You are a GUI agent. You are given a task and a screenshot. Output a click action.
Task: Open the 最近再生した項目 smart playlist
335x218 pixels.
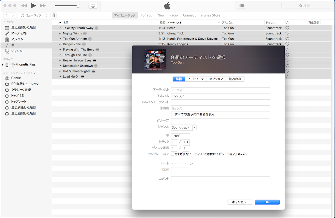24,107
